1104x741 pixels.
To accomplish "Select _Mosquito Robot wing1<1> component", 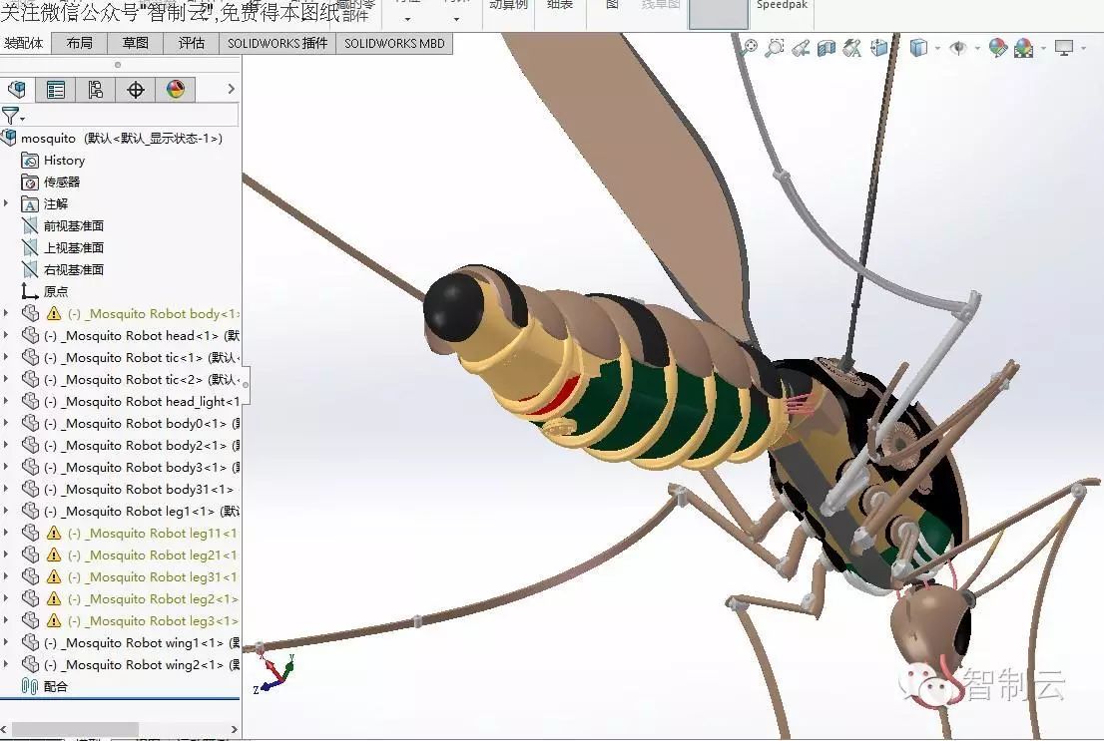I will coord(131,642).
